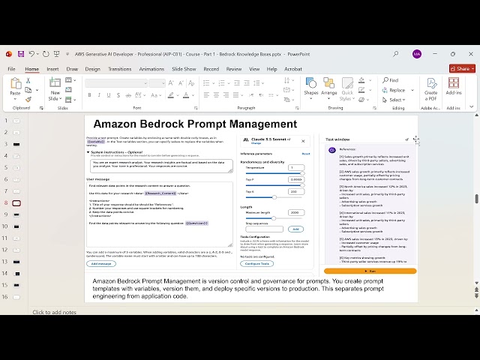Click the Replace button
Viewport: 480px width, 360px height.
[x=394, y=90]
